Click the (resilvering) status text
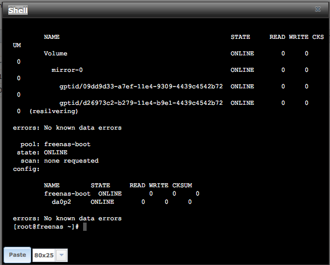Viewport: 330px width, 265px height. click(x=54, y=111)
